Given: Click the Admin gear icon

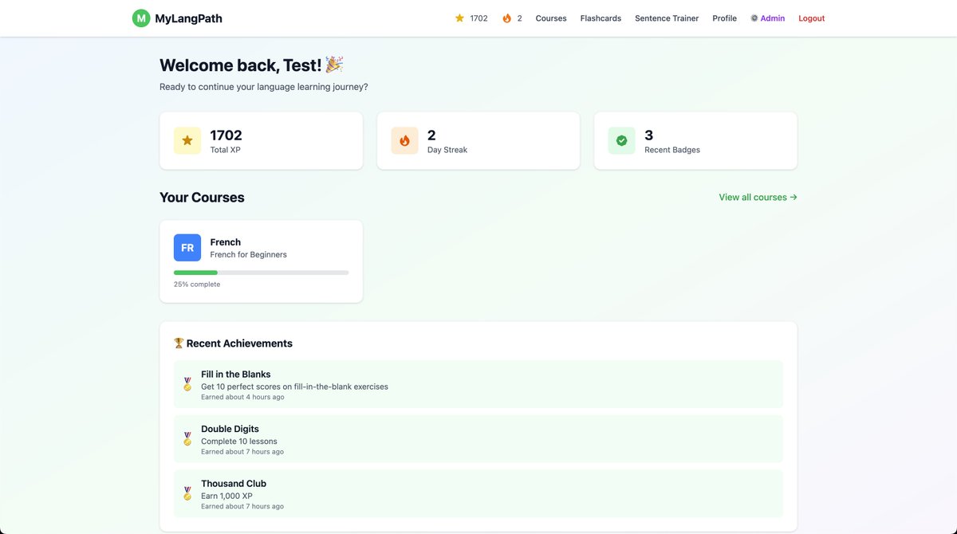Looking at the screenshot, I should (x=754, y=18).
